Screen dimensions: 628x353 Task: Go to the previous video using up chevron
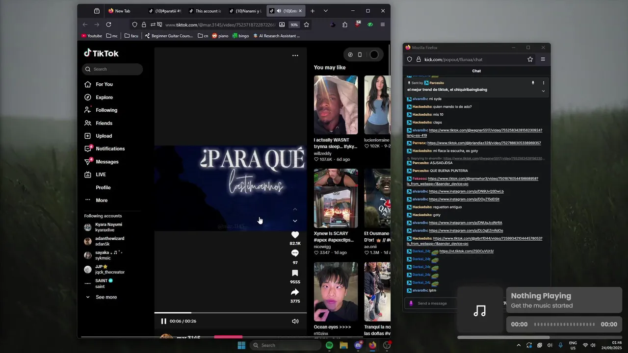pos(295,209)
